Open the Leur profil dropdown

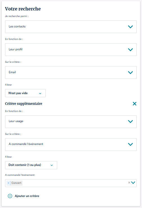(x=71, y=50)
